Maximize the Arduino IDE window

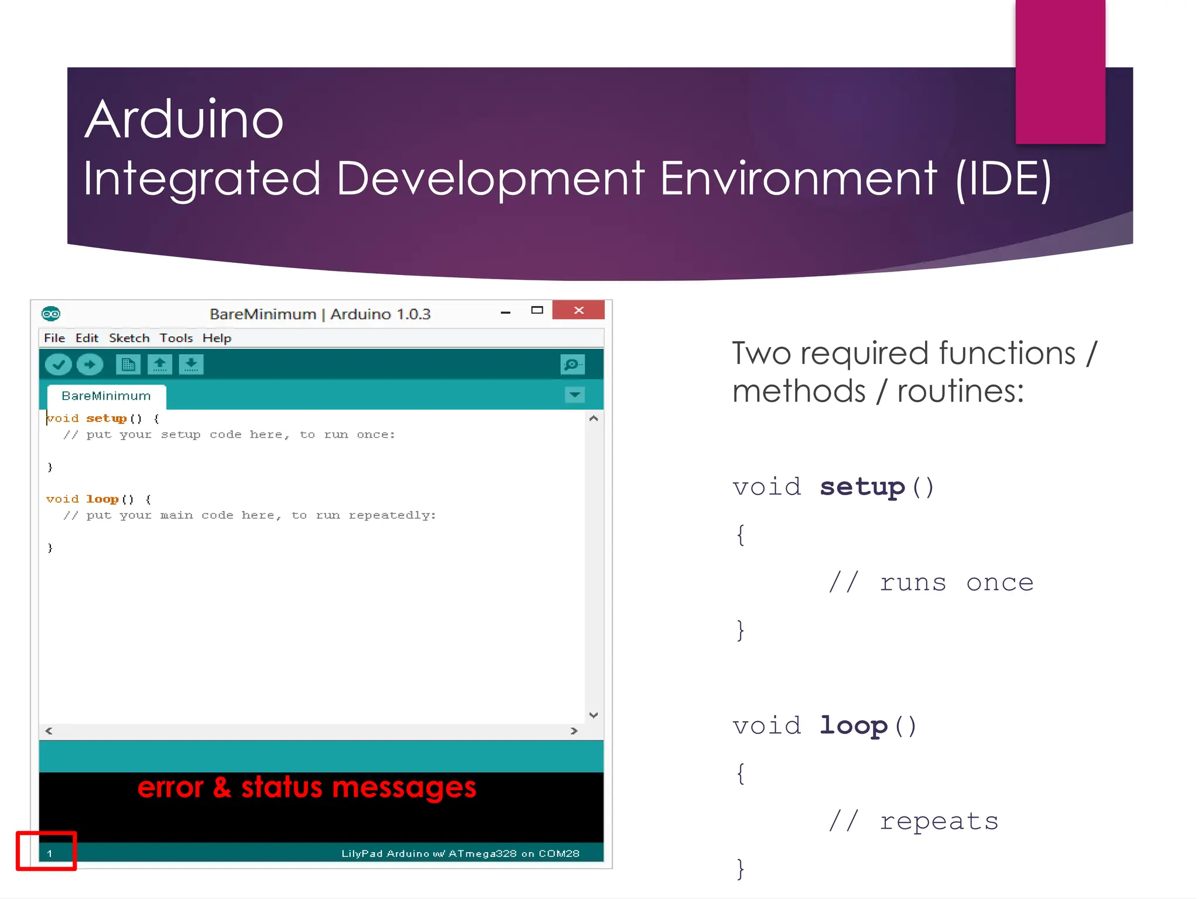pyautogui.click(x=537, y=310)
